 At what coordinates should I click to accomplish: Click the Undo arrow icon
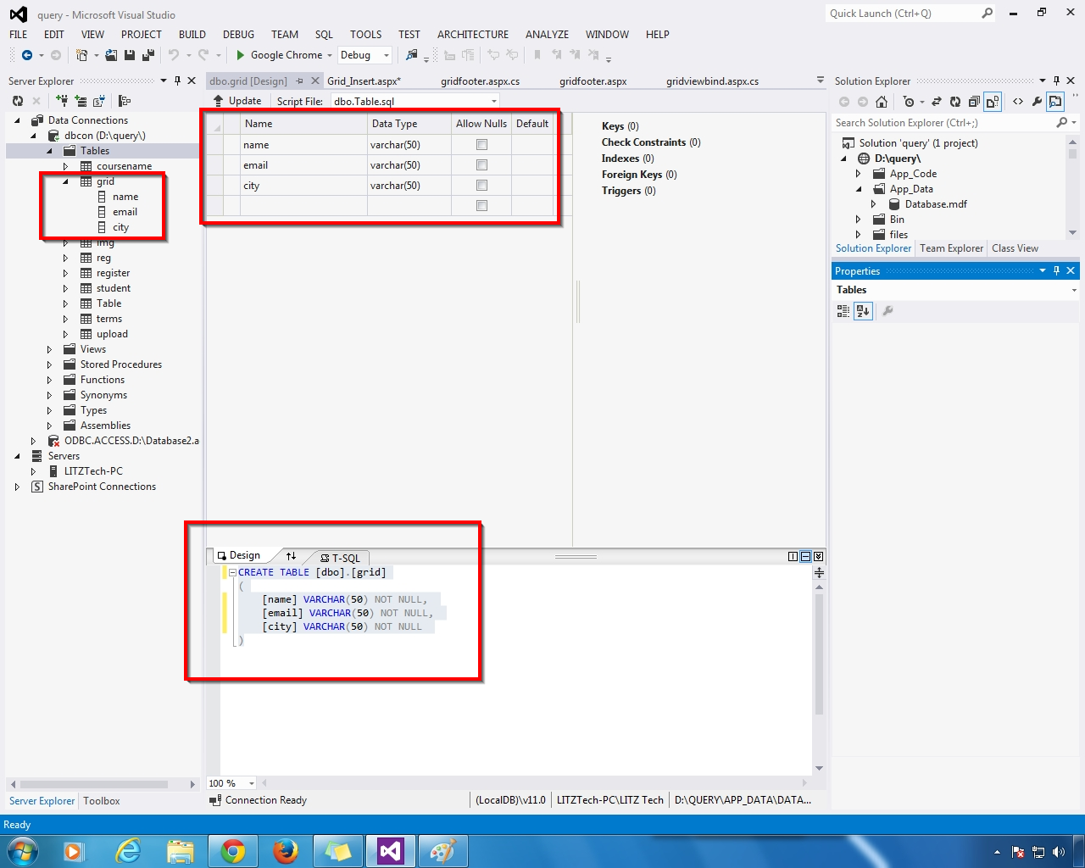[174, 55]
